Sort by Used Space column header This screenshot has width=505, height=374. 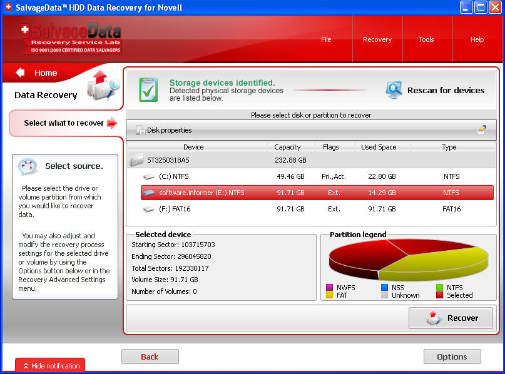pyautogui.click(x=379, y=147)
